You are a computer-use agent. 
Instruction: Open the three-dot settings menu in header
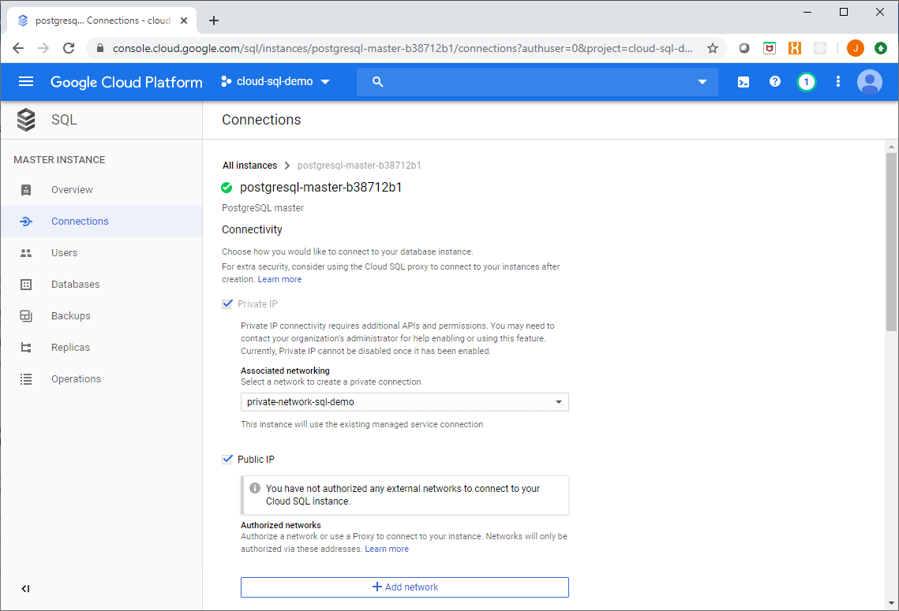(837, 82)
